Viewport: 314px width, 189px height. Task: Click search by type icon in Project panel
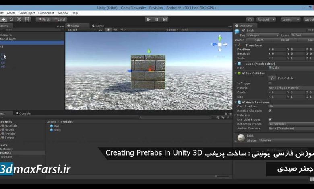(x=218, y=117)
